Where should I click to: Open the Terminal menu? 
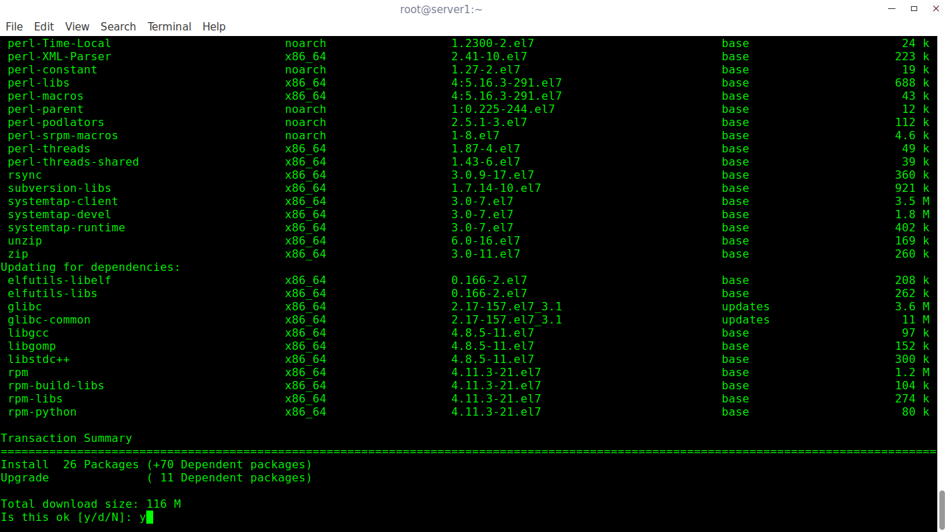(168, 26)
